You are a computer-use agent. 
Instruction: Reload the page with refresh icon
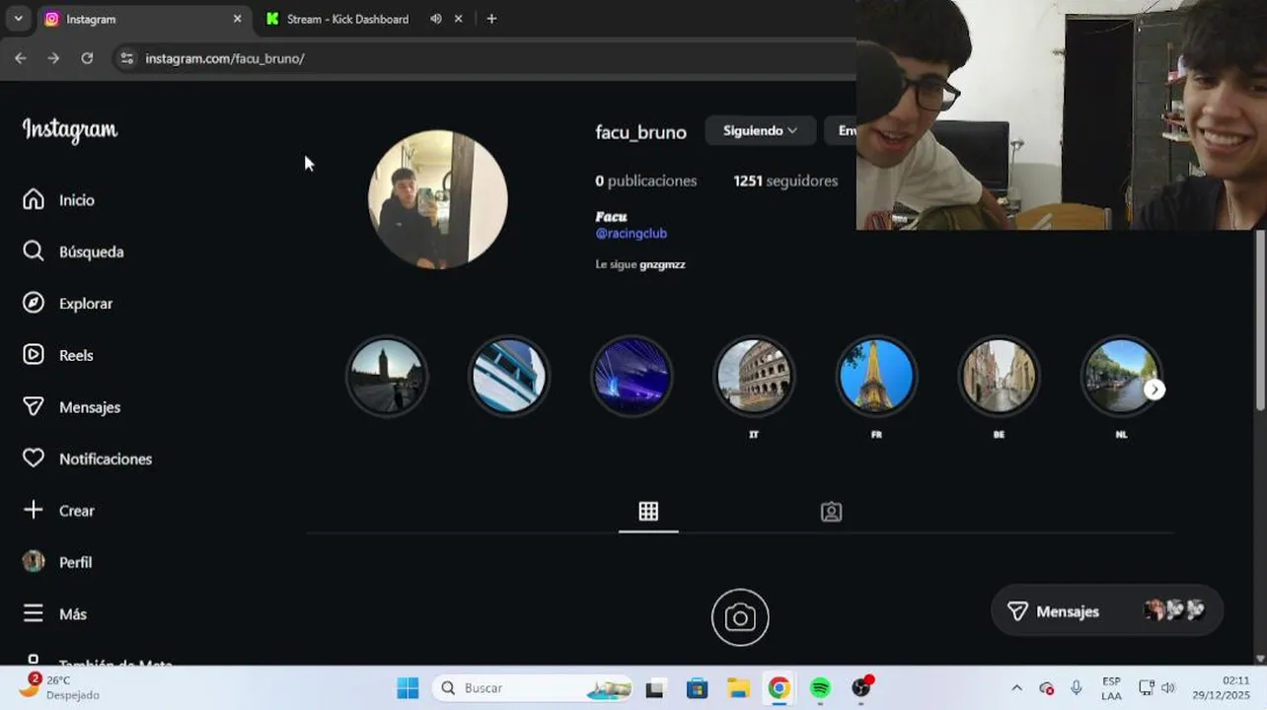click(87, 58)
